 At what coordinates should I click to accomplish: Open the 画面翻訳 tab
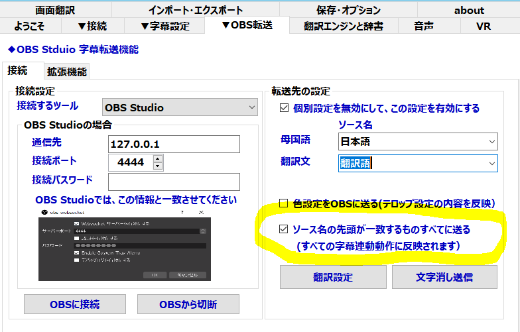(55, 10)
